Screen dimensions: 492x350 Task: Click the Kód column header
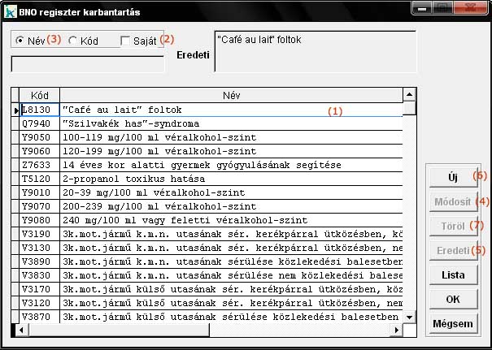40,95
